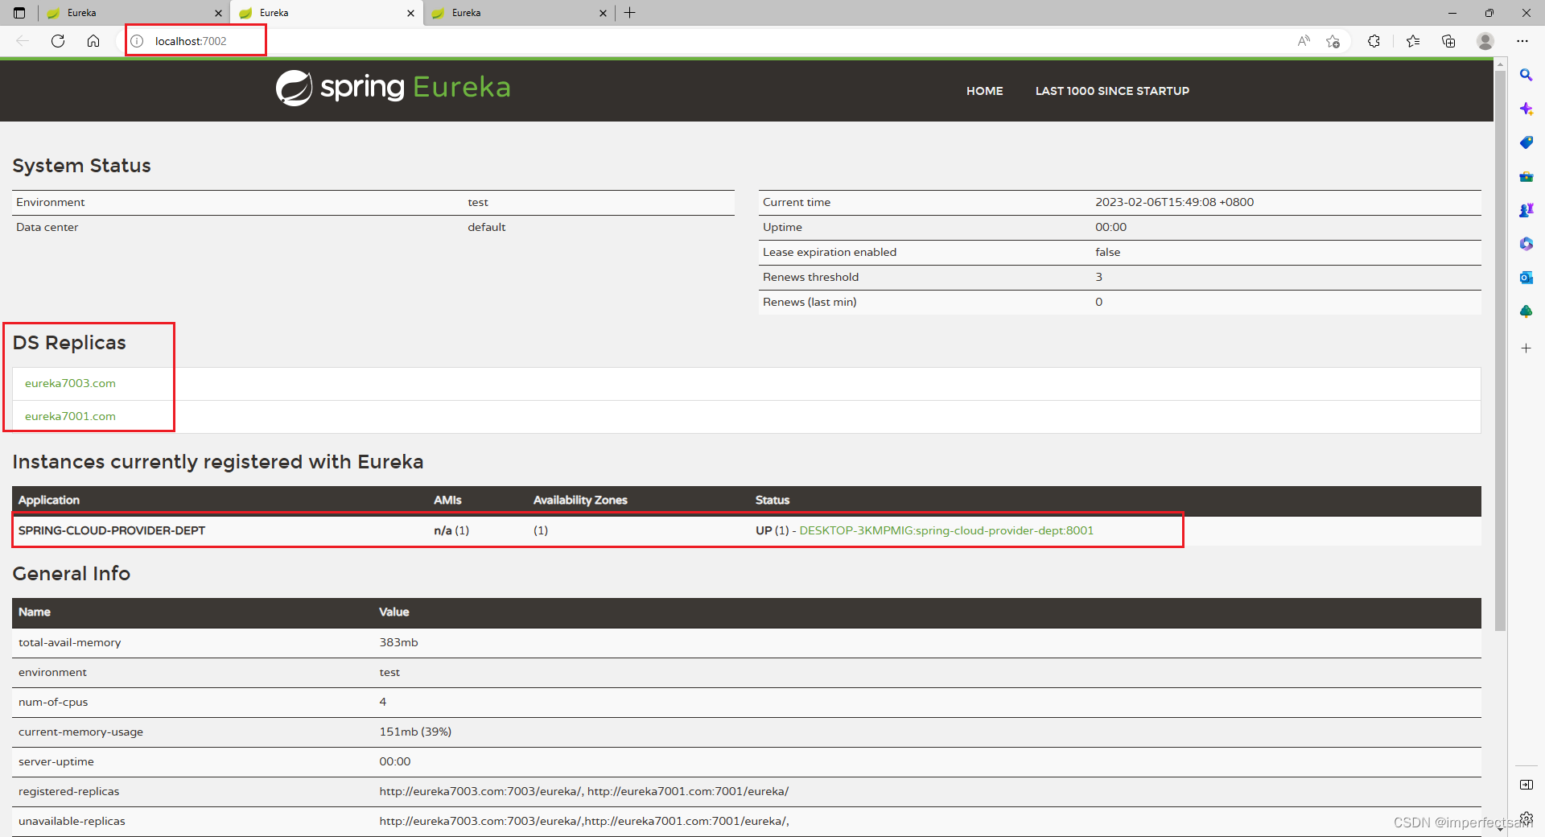The width and height of the screenshot is (1545, 837).
Task: Open the sidebar Microsoft 365 icon
Action: [x=1526, y=244]
